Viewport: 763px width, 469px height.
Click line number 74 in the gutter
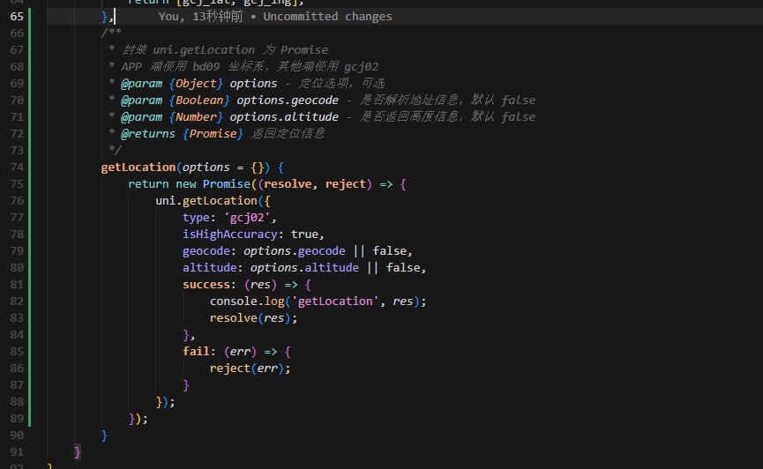click(x=16, y=167)
